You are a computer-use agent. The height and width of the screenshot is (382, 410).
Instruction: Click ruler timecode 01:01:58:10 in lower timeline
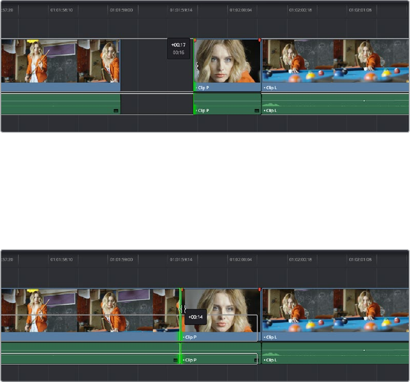point(61,259)
